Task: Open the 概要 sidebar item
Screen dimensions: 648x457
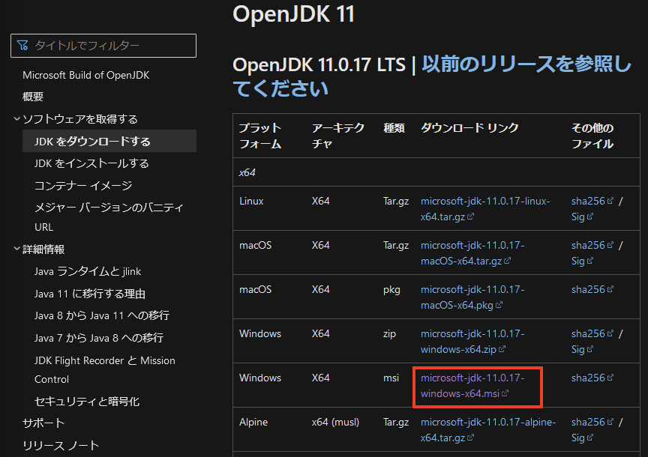Action: [x=33, y=97]
